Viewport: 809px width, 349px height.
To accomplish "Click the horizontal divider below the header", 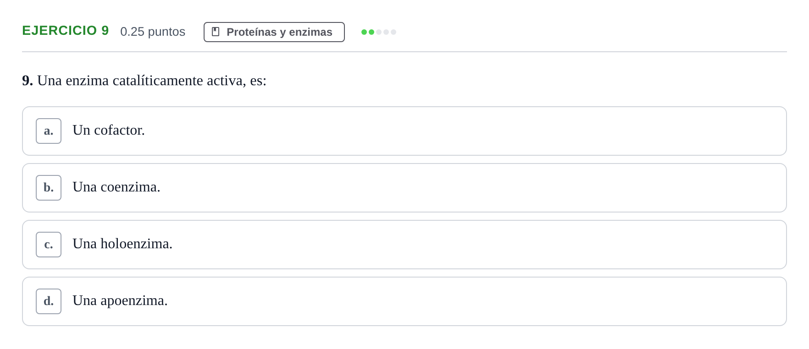I will [x=404, y=52].
